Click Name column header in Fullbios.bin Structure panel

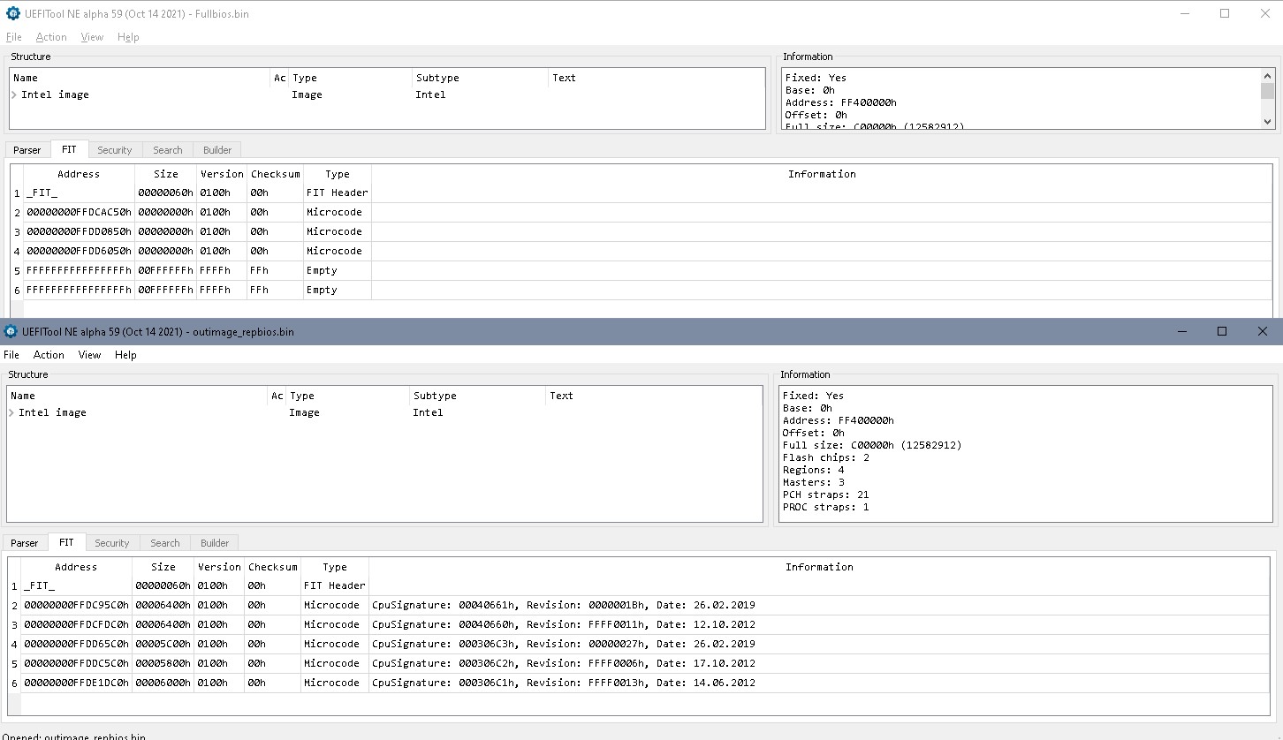click(x=139, y=78)
